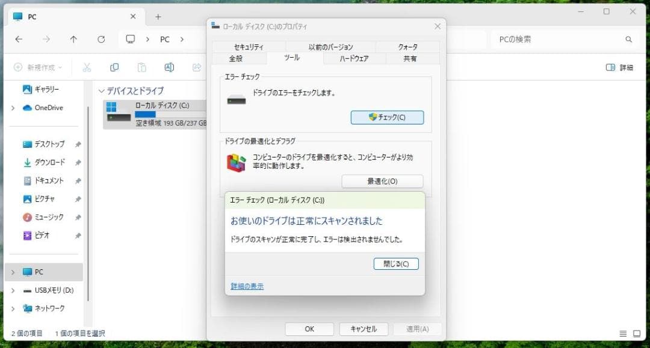Expand the OneDrive tree item
The height and width of the screenshot is (348, 650).
[12, 108]
